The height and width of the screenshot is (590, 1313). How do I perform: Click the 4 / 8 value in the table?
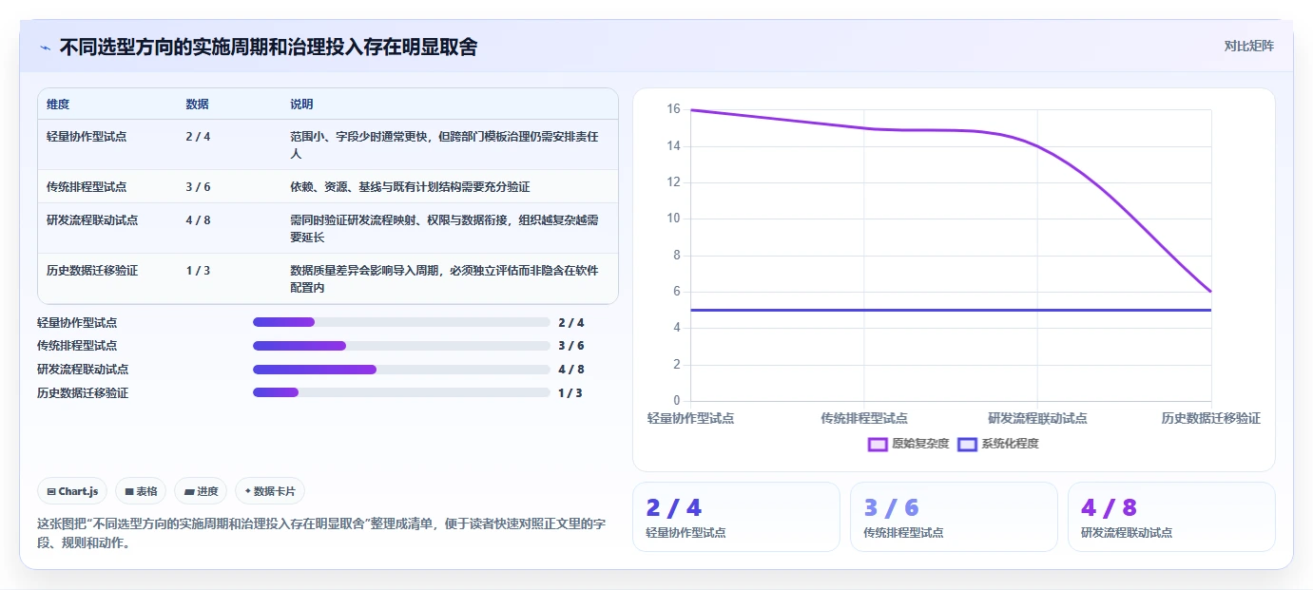pyautogui.click(x=198, y=220)
